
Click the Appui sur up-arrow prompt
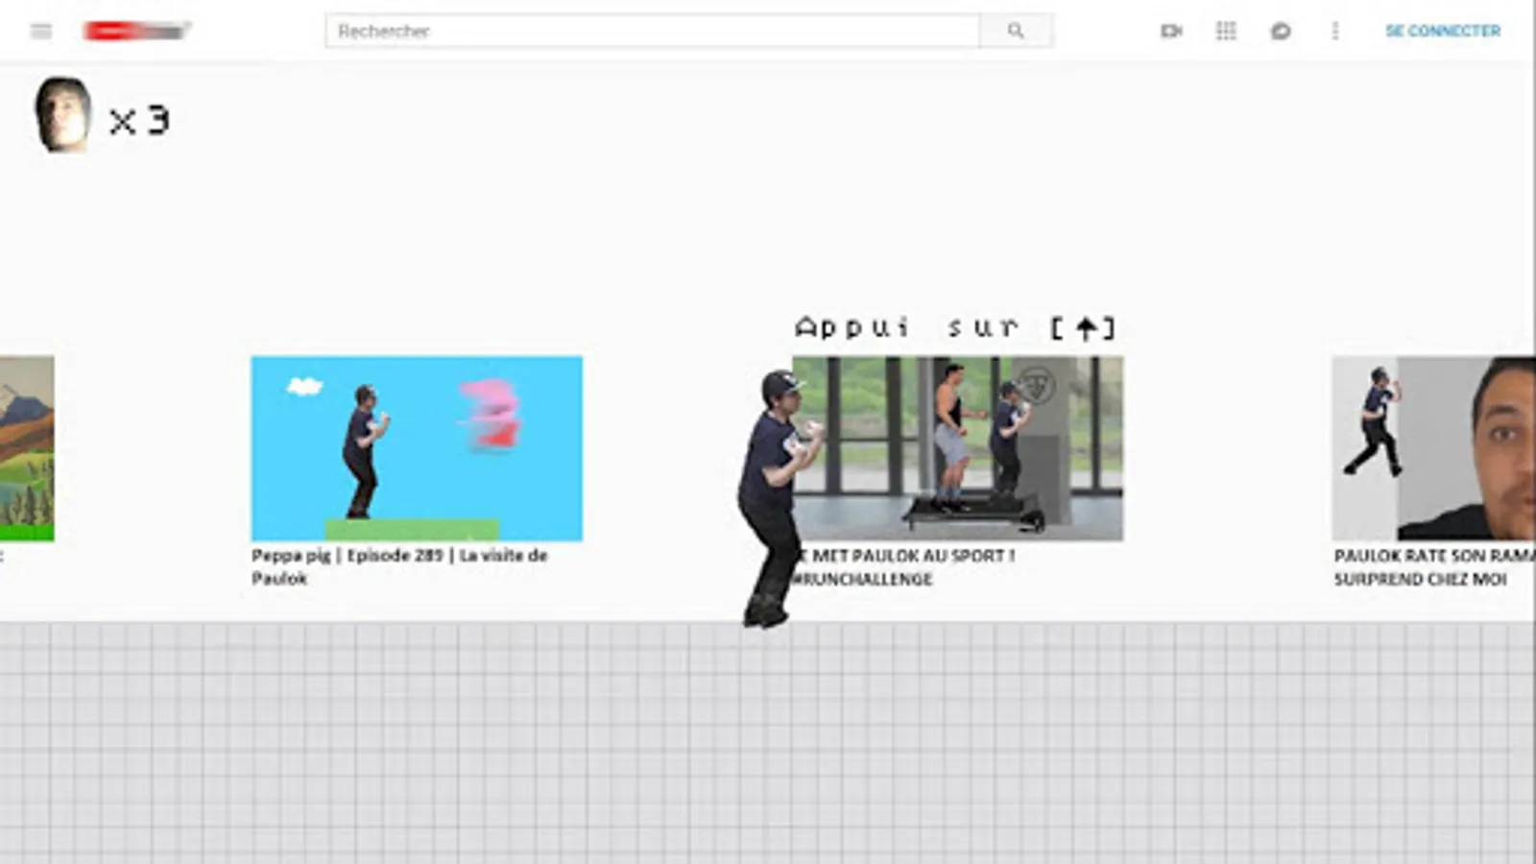click(955, 327)
